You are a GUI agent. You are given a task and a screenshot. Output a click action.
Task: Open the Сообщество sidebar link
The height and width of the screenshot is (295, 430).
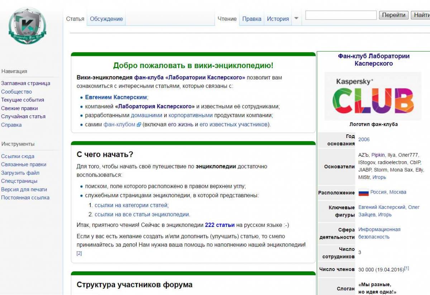pos(16,92)
